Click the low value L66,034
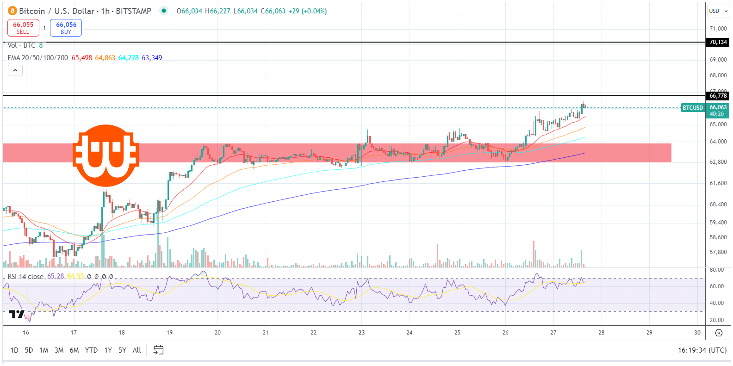Screen dimensions: 733x366 pos(245,11)
